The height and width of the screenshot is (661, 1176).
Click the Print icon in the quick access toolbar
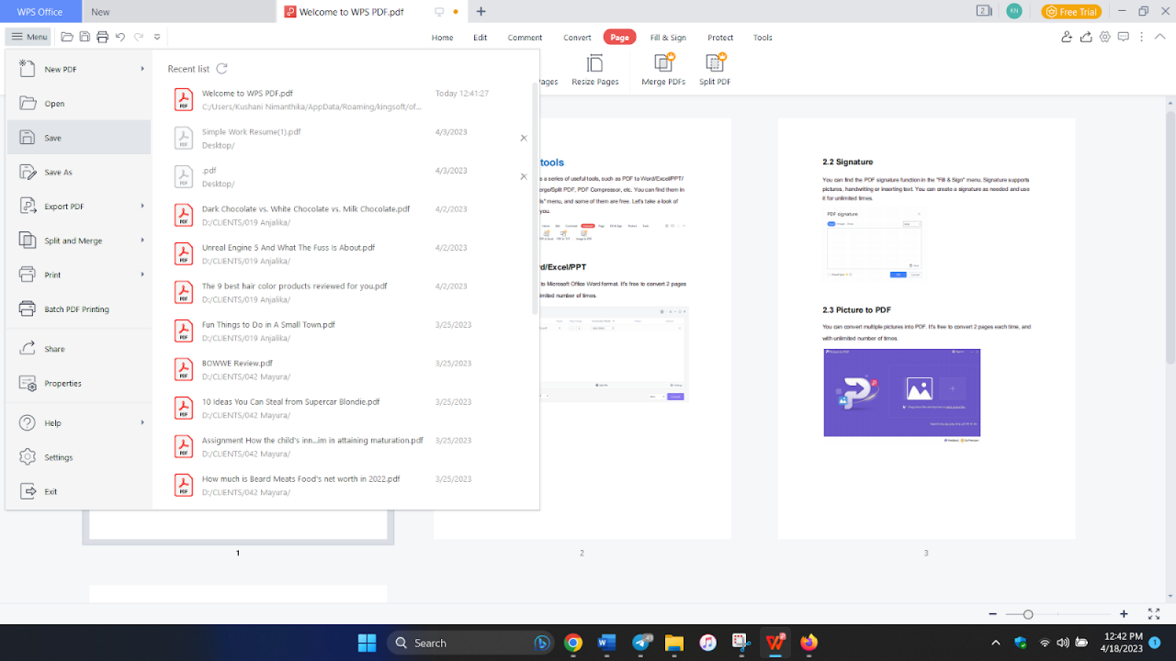[x=102, y=36]
